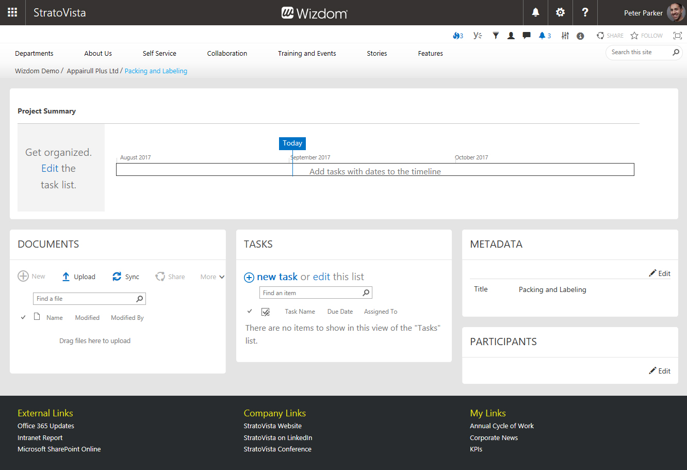This screenshot has width=687, height=470.
Task: Toggle select all in Documents list
Action: point(23,317)
